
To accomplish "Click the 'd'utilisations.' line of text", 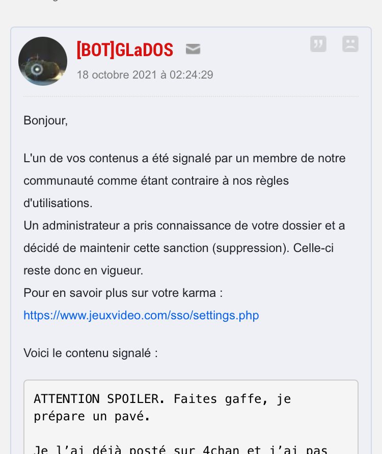I will (x=58, y=203).
